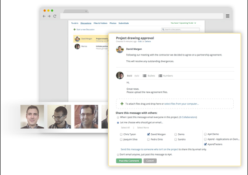Click the search magnifier icon in discussions
This screenshot has height=175, width=248.
(x=163, y=29)
